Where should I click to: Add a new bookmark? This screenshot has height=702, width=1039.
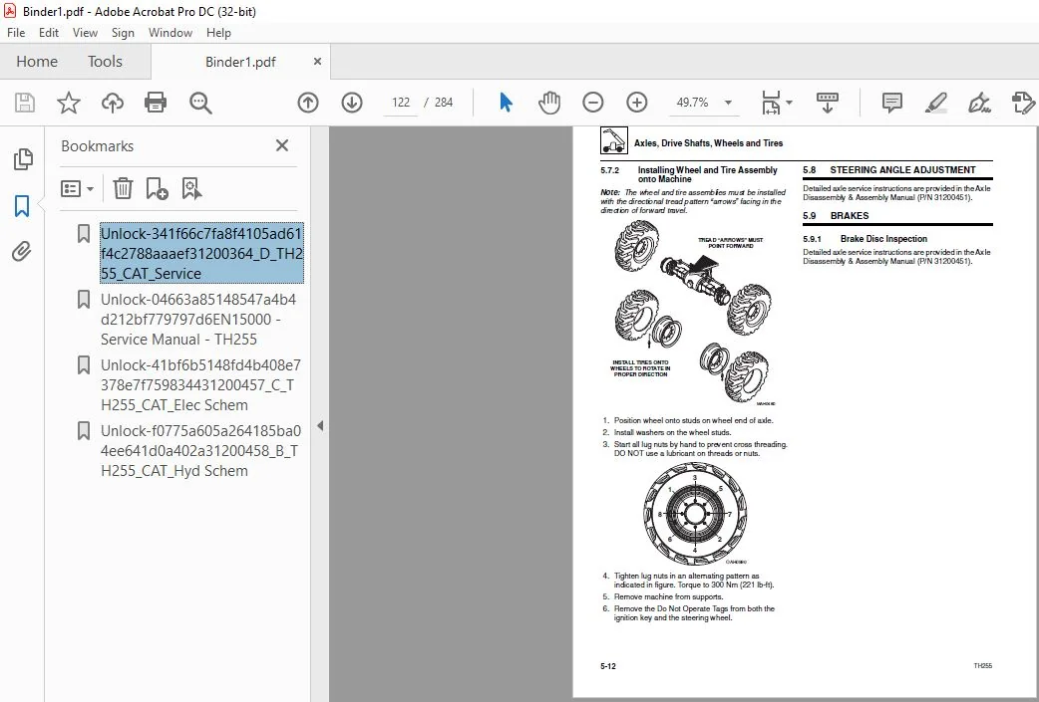157,188
